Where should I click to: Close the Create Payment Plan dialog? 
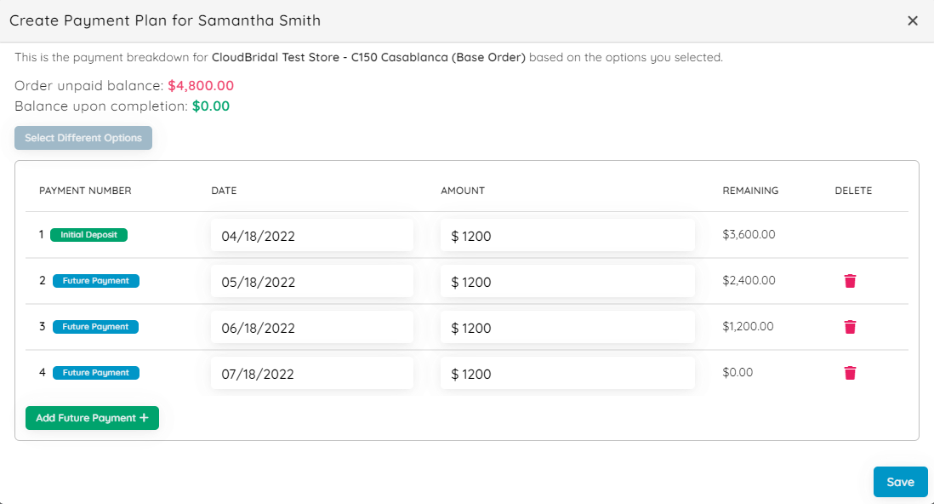(x=913, y=20)
